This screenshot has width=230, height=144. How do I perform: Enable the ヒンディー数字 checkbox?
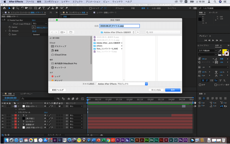215,85
